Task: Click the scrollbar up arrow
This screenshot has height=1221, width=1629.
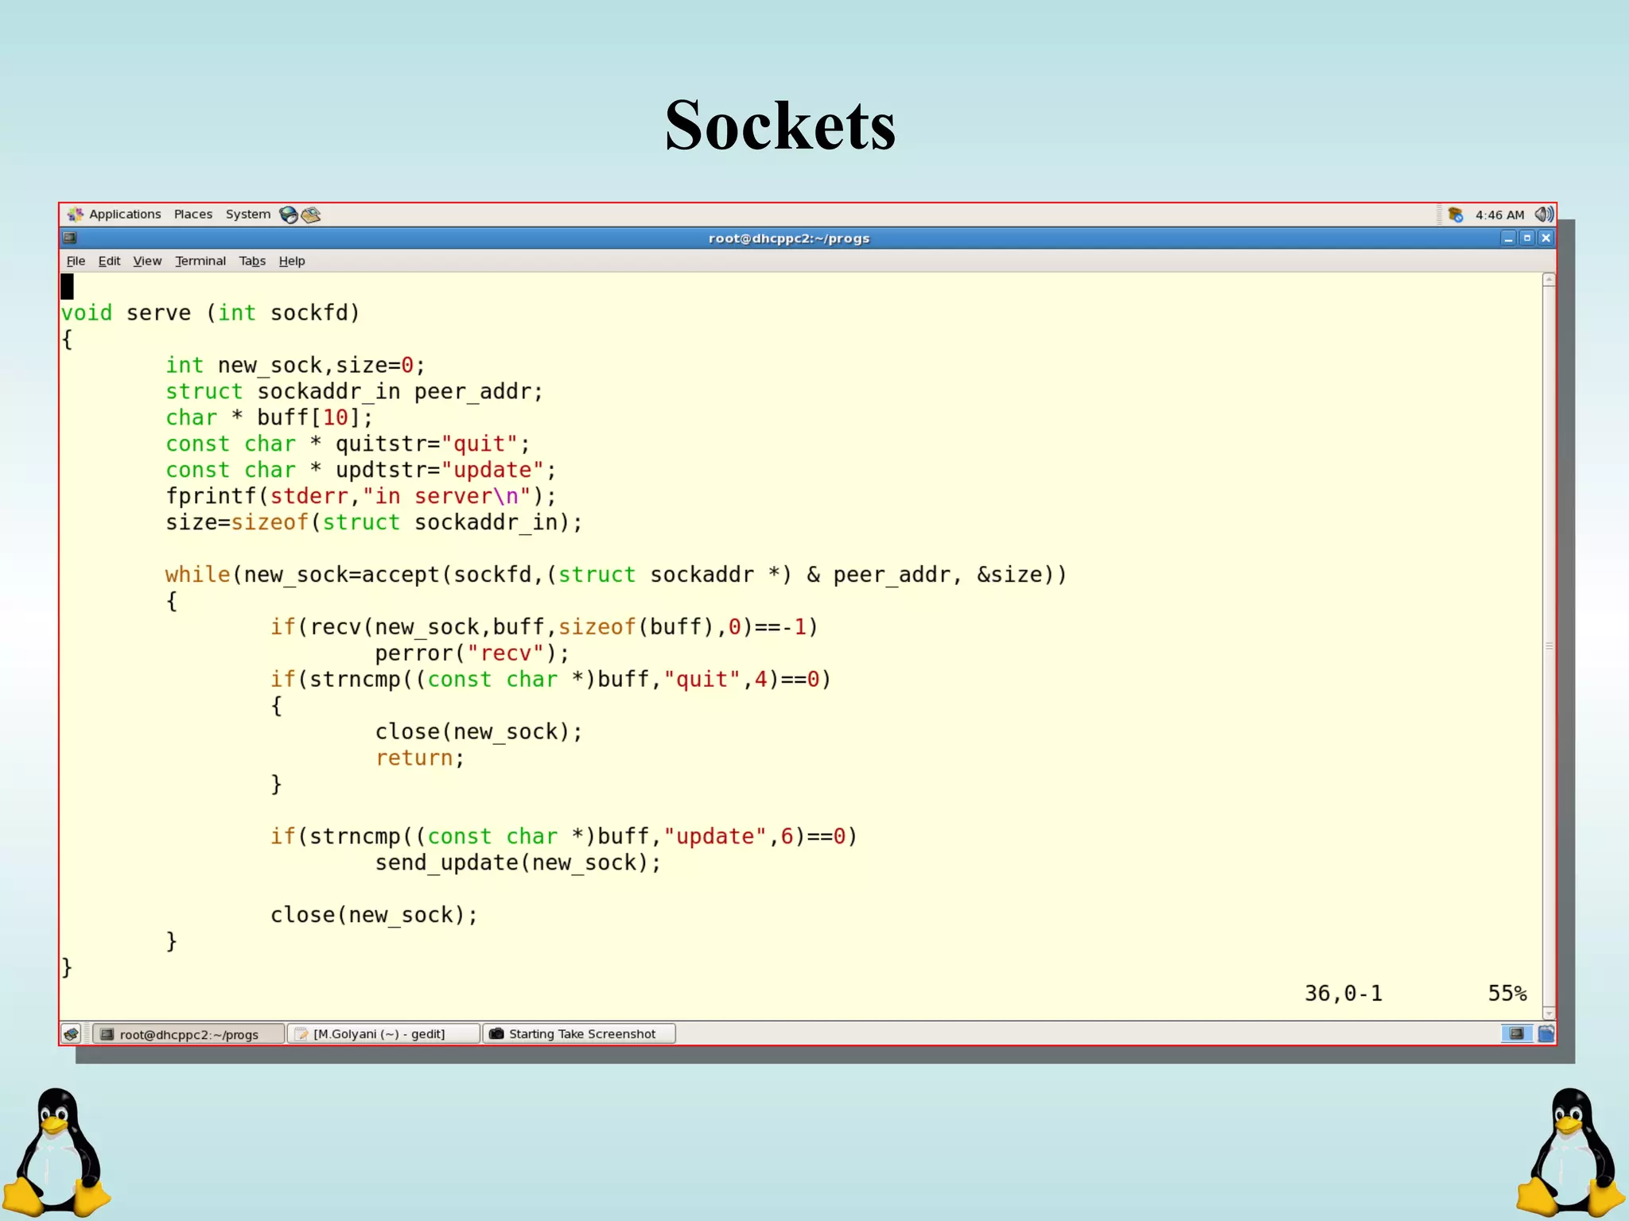Action: 1548,280
